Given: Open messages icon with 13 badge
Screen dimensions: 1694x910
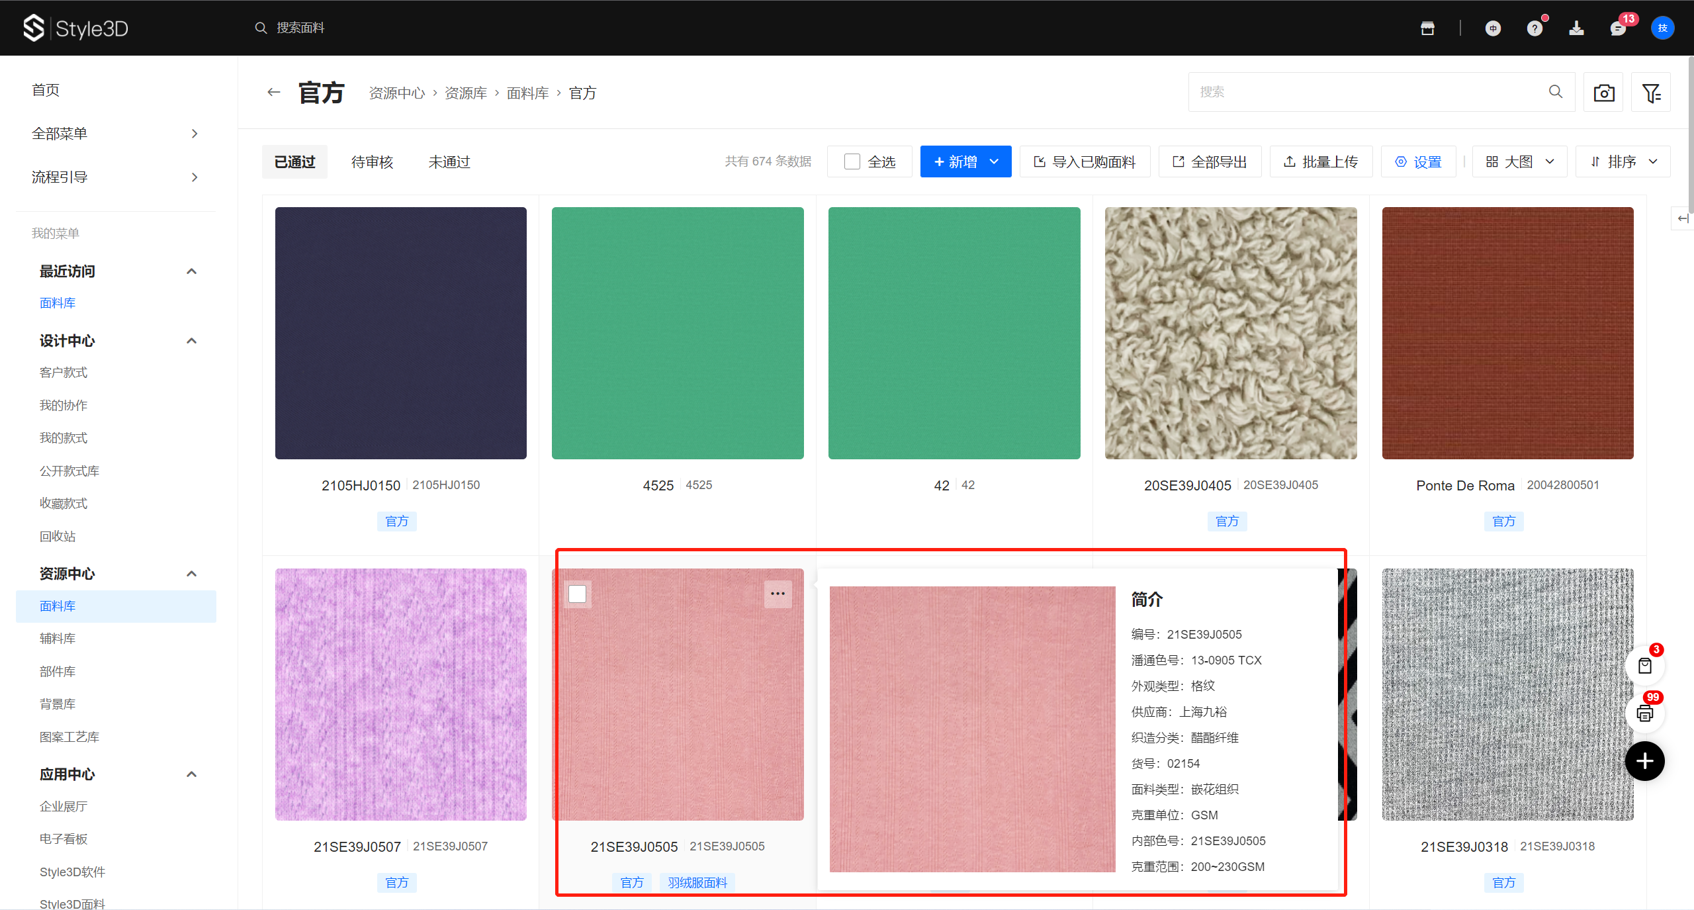Looking at the screenshot, I should tap(1618, 28).
